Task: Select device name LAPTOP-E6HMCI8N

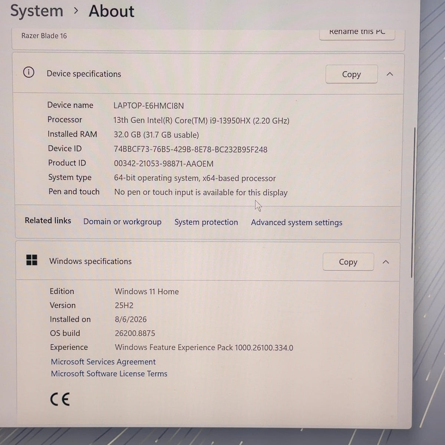Action: coord(149,106)
